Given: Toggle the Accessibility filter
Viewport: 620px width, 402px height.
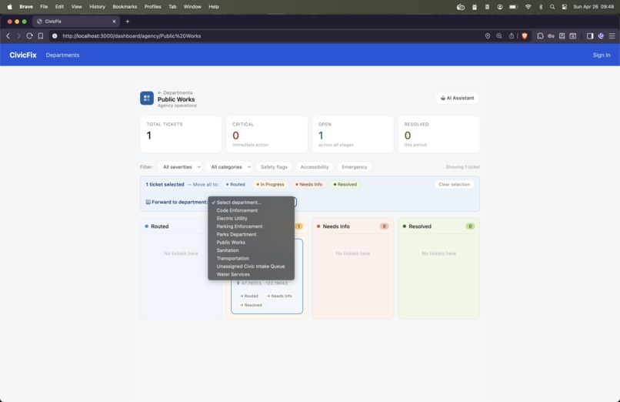Looking at the screenshot, I should 315,167.
